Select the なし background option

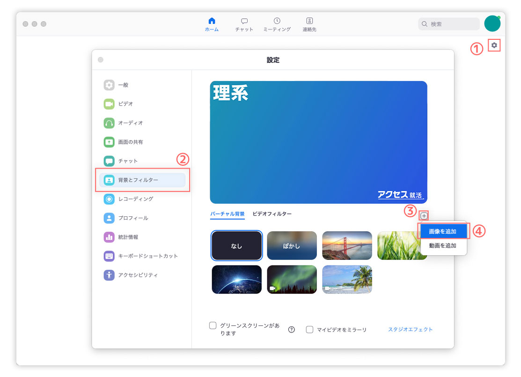[x=236, y=246]
